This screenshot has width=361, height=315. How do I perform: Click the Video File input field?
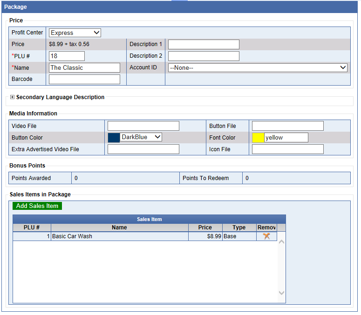click(x=143, y=126)
